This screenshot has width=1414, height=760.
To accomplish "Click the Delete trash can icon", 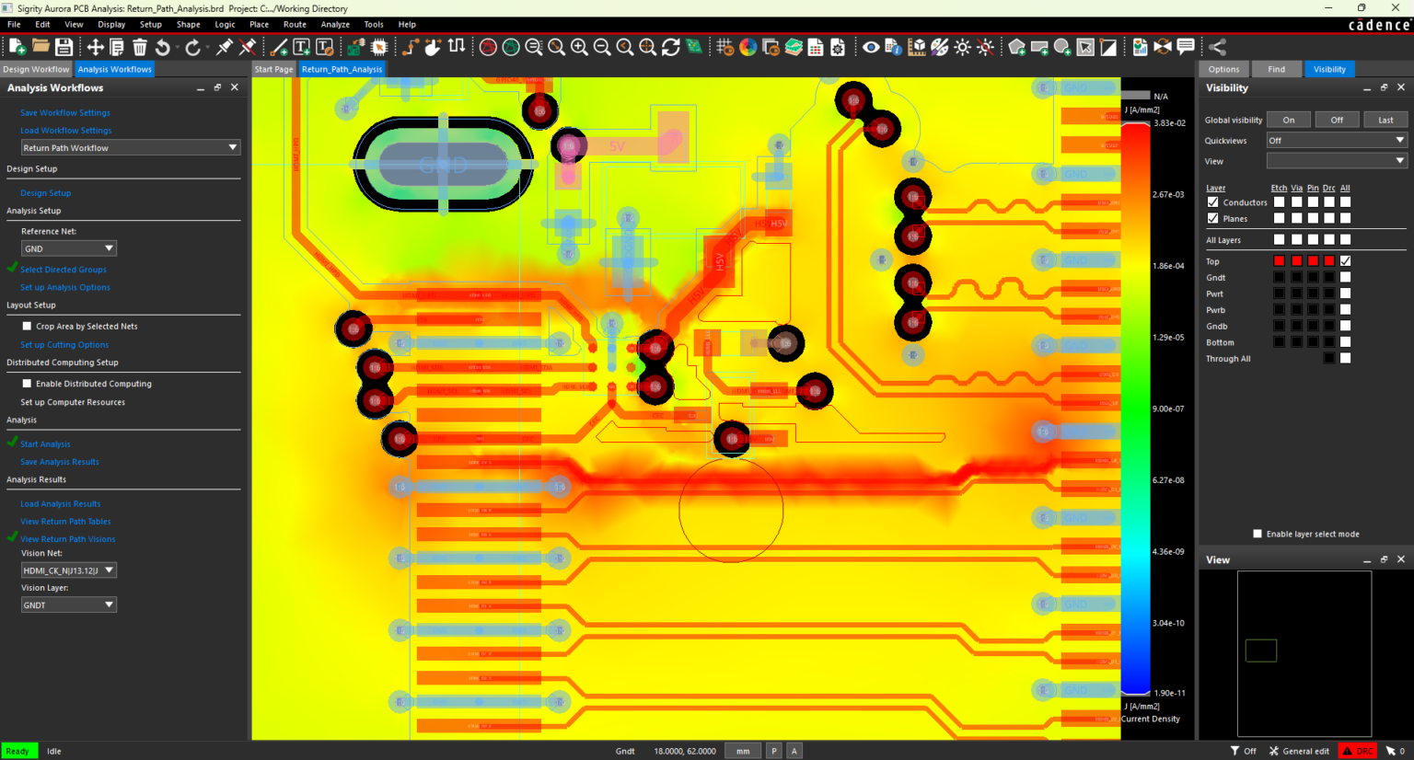I will [x=140, y=47].
